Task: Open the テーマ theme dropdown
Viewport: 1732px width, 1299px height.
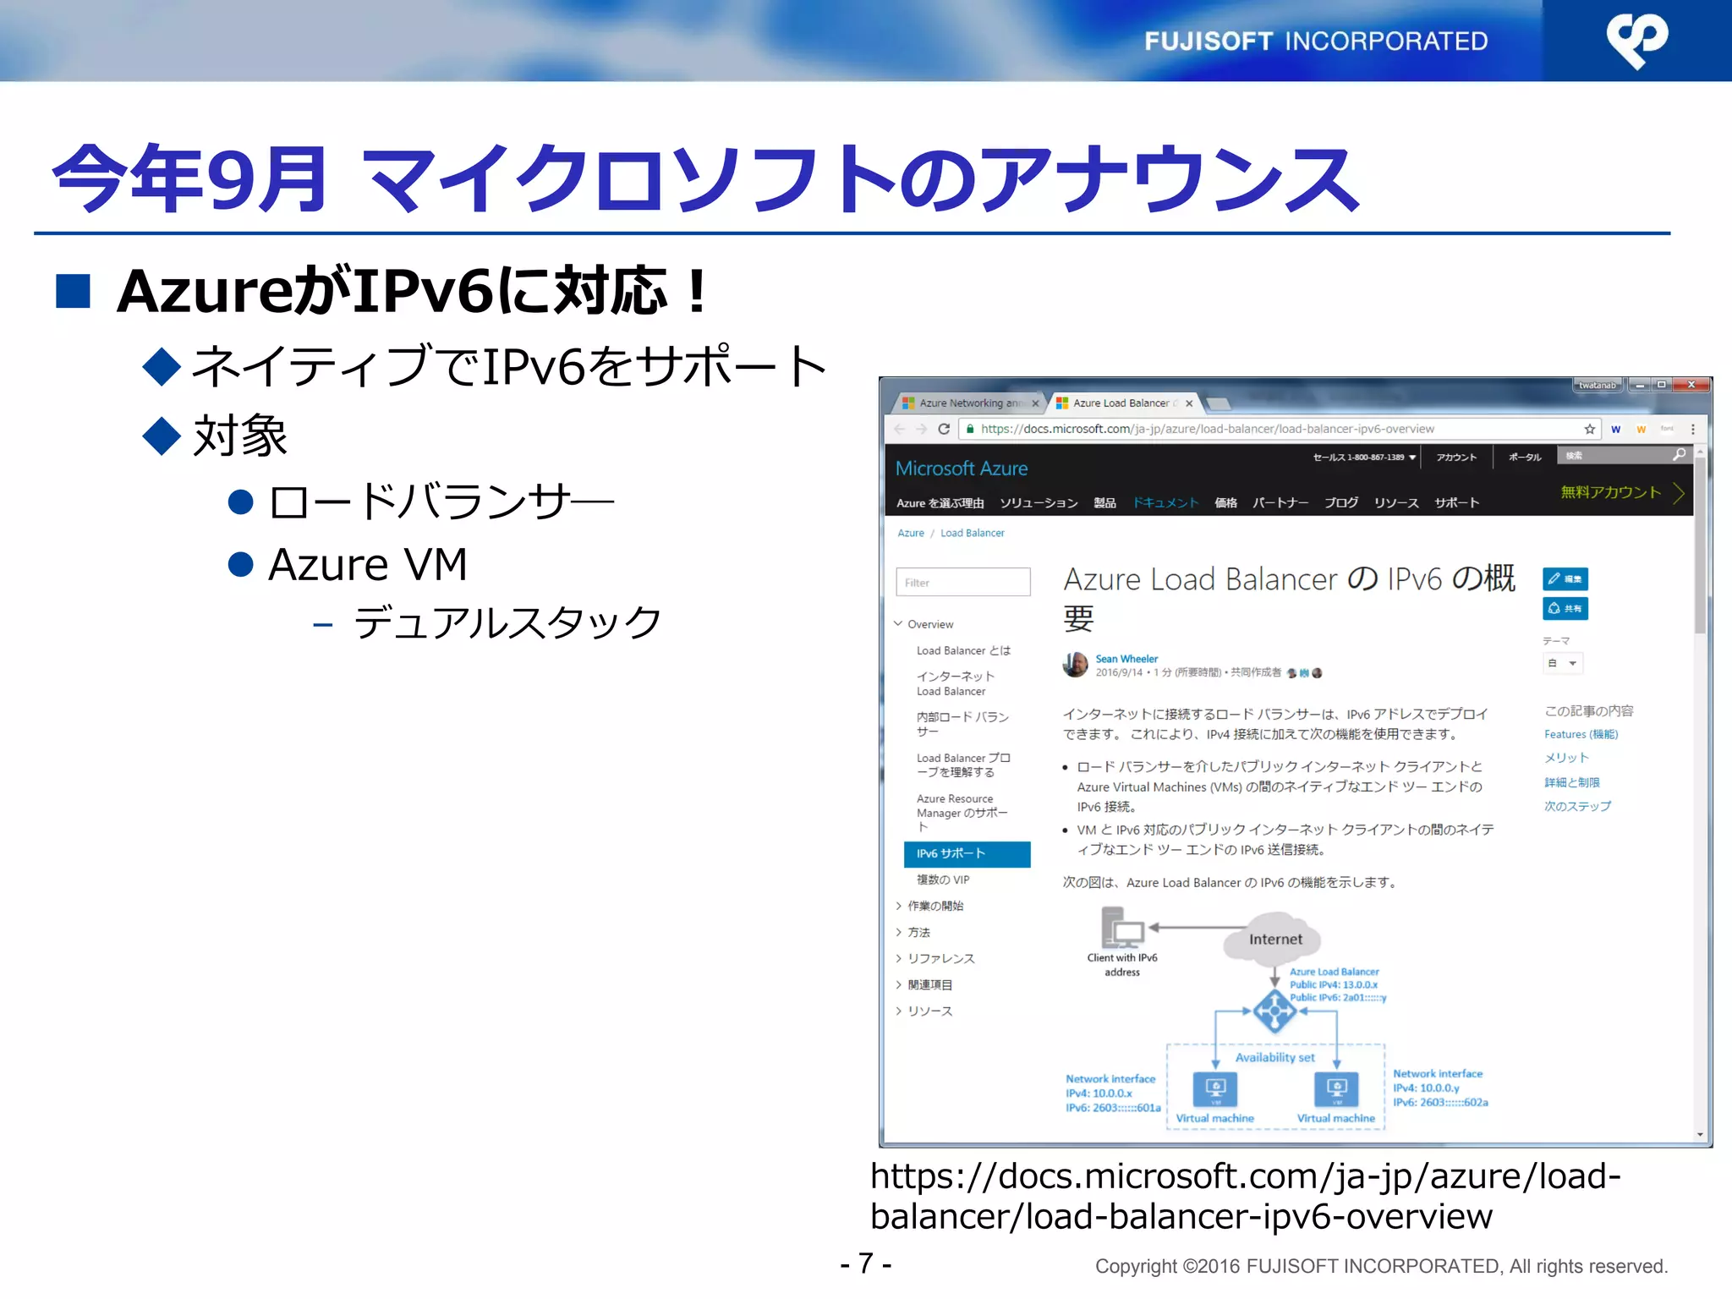Action: [x=1562, y=663]
